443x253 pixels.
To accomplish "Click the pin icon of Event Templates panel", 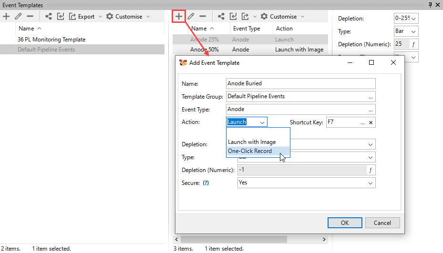I will click(x=430, y=5).
